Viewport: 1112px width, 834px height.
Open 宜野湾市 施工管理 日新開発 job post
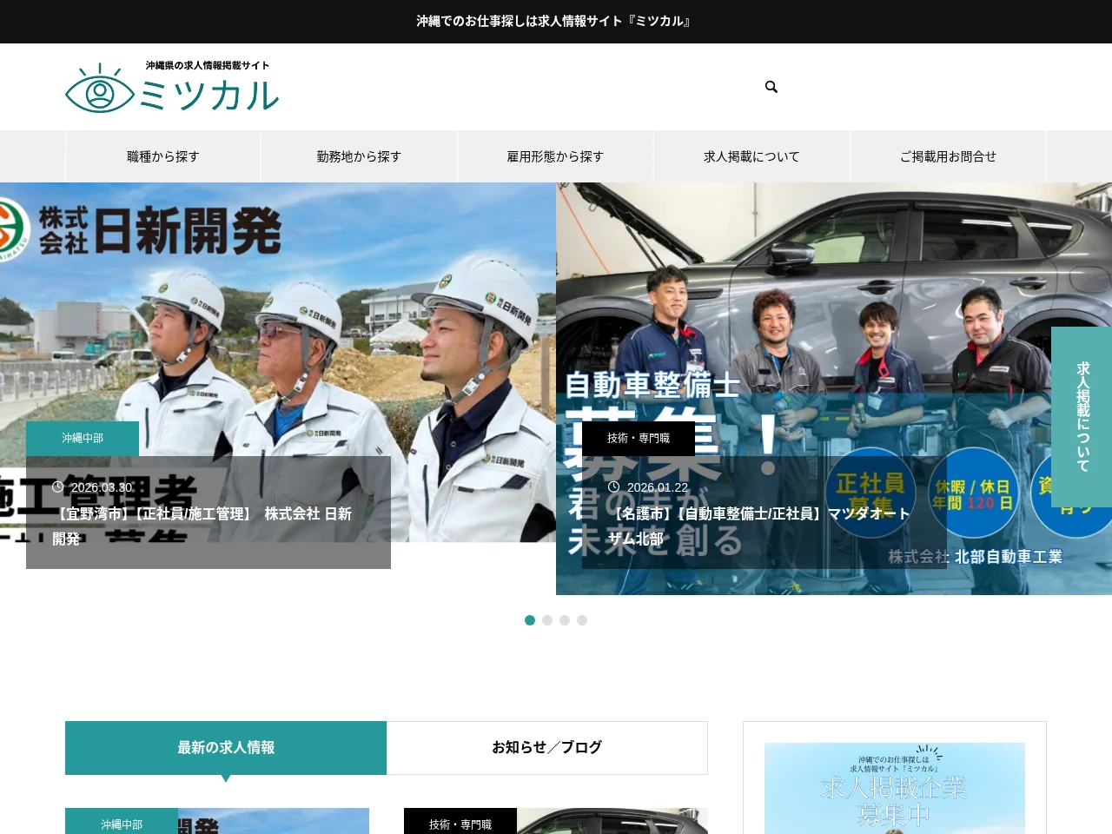pyautogui.click(x=203, y=526)
